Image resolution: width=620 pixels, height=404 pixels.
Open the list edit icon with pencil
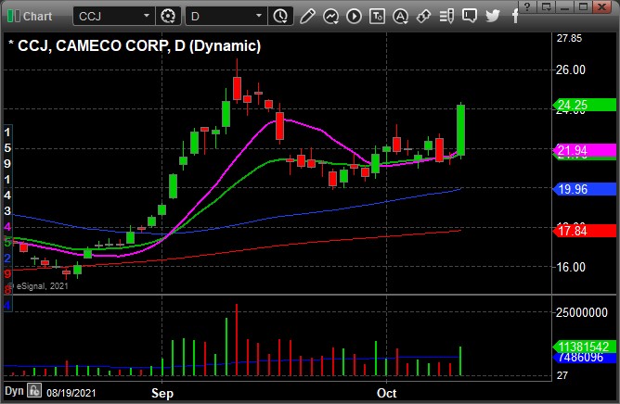446,16
